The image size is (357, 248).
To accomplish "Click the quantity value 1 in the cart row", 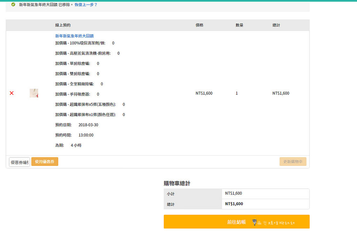I will tap(237, 93).
